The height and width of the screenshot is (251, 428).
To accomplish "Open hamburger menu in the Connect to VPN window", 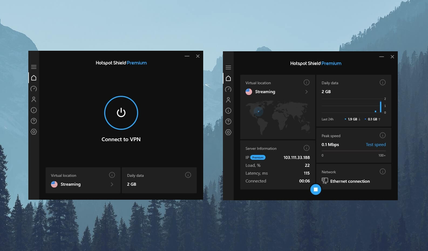I will [x=34, y=67].
